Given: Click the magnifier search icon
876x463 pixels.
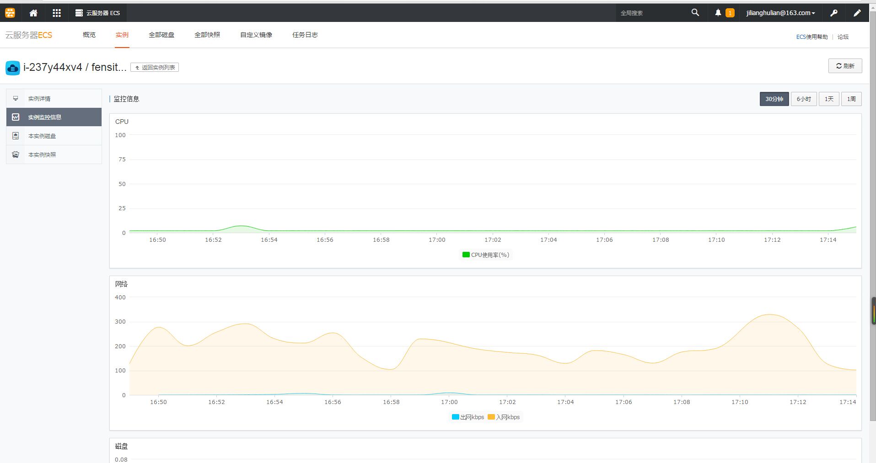Looking at the screenshot, I should click(x=695, y=13).
